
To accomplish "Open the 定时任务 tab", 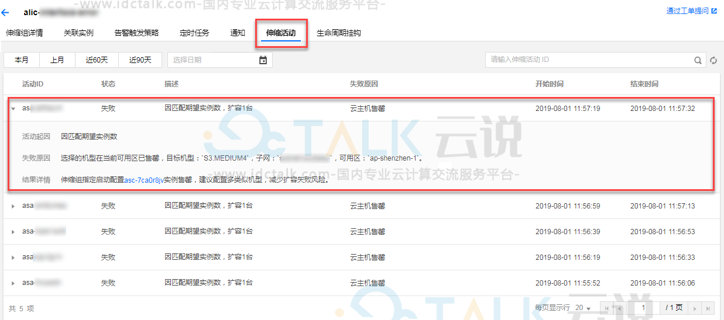I will (x=194, y=33).
